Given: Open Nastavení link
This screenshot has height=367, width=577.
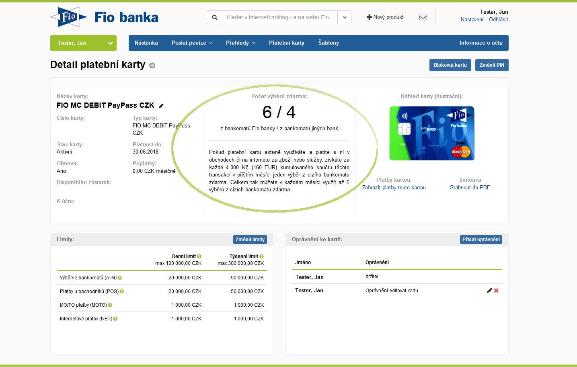Looking at the screenshot, I should coord(472,20).
